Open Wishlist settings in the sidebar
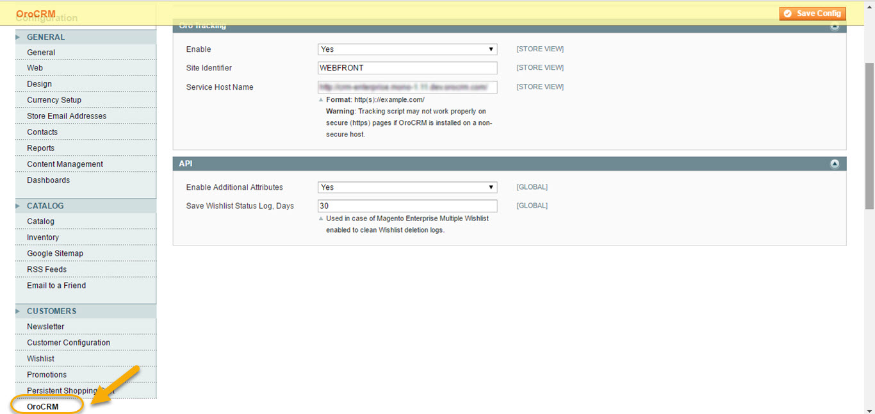Image resolution: width=875 pixels, height=414 pixels. [86, 358]
